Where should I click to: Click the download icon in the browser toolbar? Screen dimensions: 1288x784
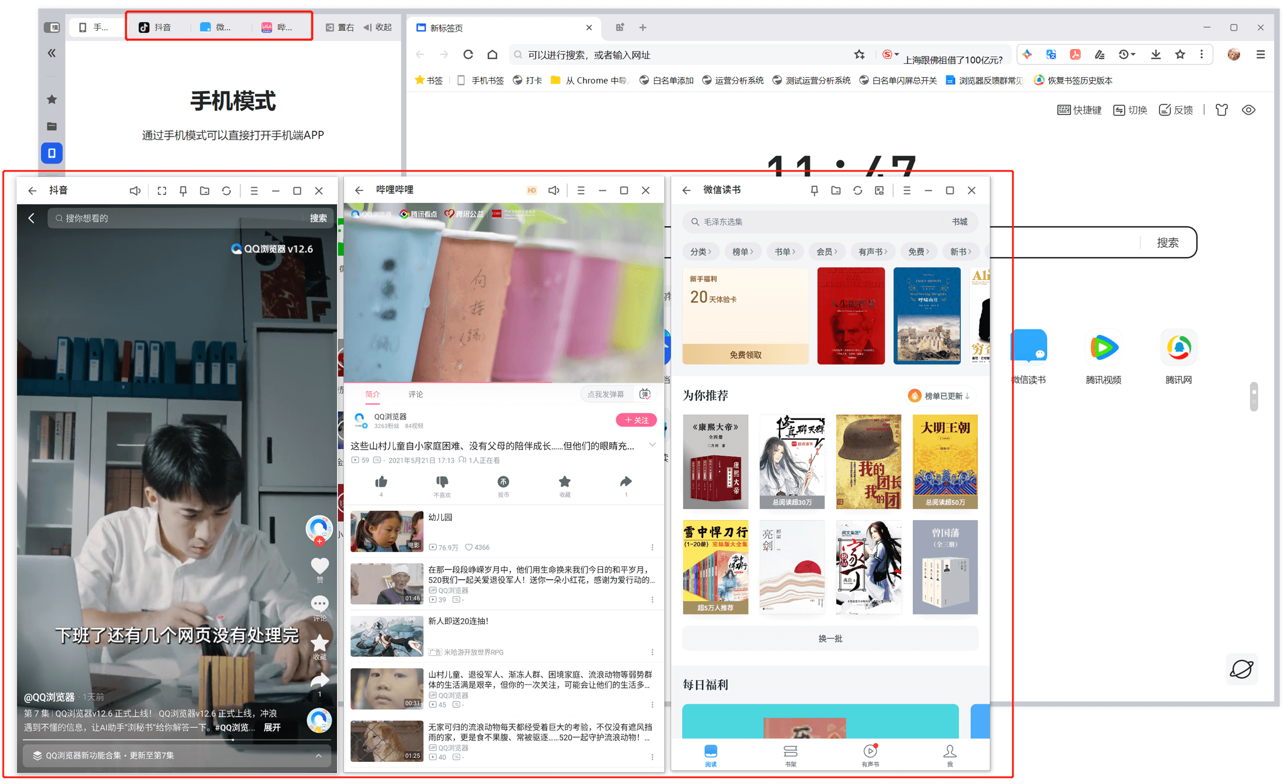tap(1155, 54)
